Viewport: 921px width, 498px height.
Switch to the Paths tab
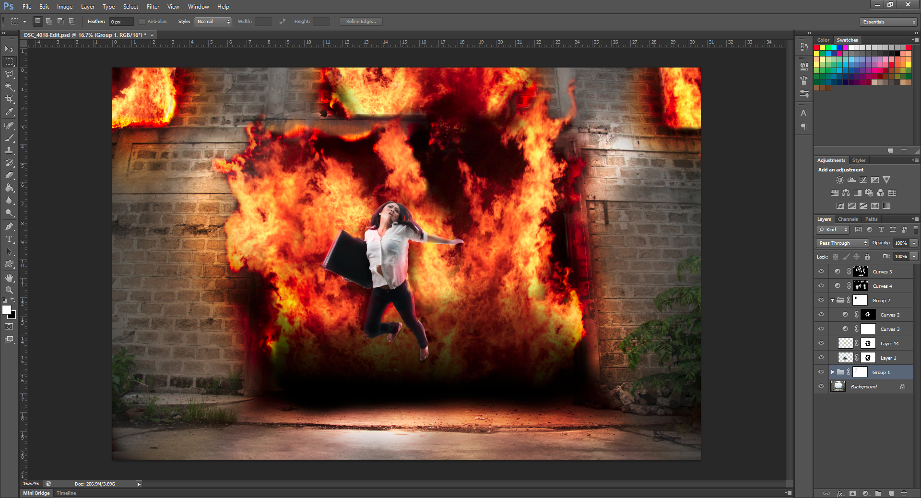pos(872,219)
